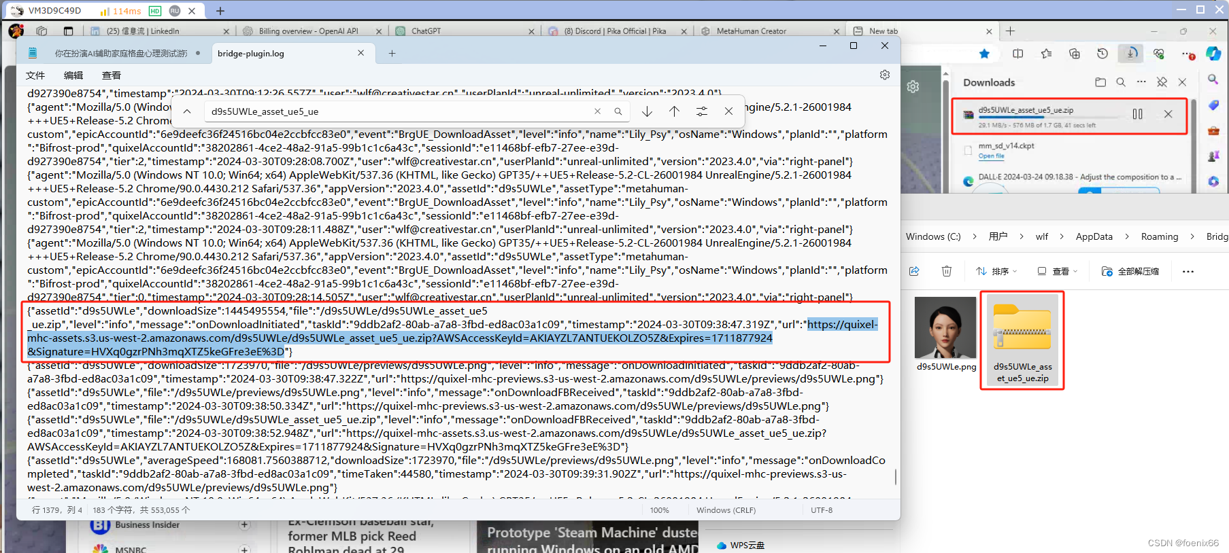The image size is (1229, 553).
Task: Open Copilot from Edge toolbar
Action: [x=1213, y=53]
